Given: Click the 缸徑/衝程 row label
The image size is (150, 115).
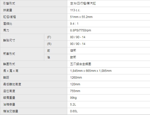Looking at the screenshot, I should coord(33,17).
